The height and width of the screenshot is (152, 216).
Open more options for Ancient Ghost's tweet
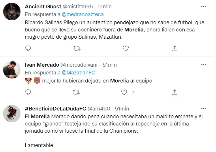(x=204, y=7)
